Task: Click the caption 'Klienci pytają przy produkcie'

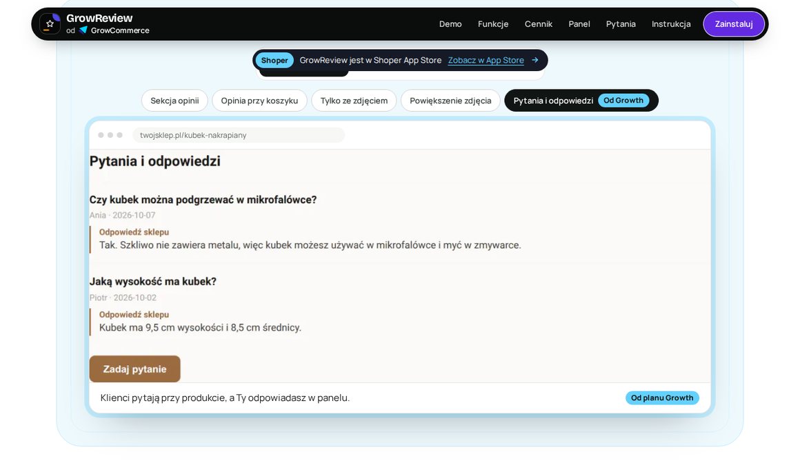Action: point(225,398)
